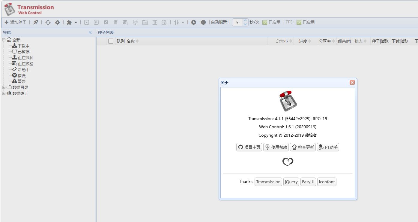Select 正在校验 in the navigation tree

click(25, 64)
